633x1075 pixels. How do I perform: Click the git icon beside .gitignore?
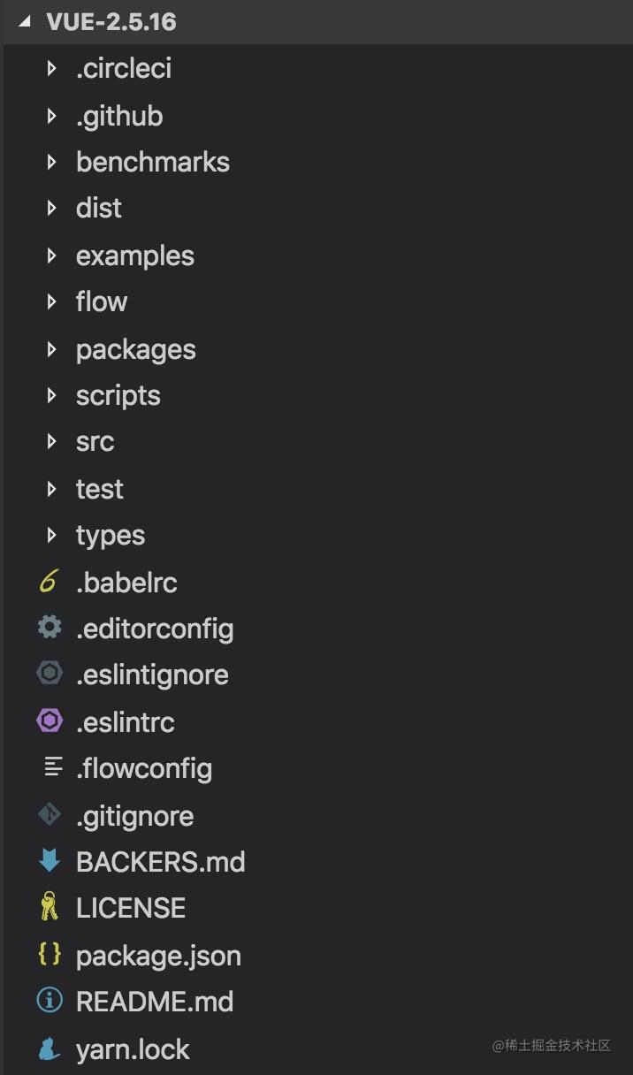pyautogui.click(x=50, y=815)
